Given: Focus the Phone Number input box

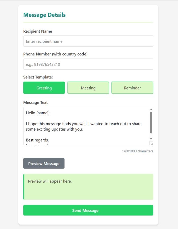Looking at the screenshot, I should [x=88, y=64].
